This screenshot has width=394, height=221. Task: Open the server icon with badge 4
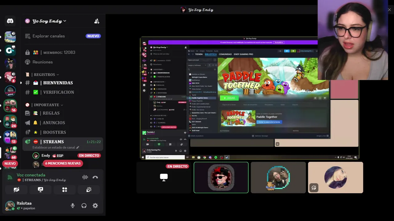[x=10, y=77]
